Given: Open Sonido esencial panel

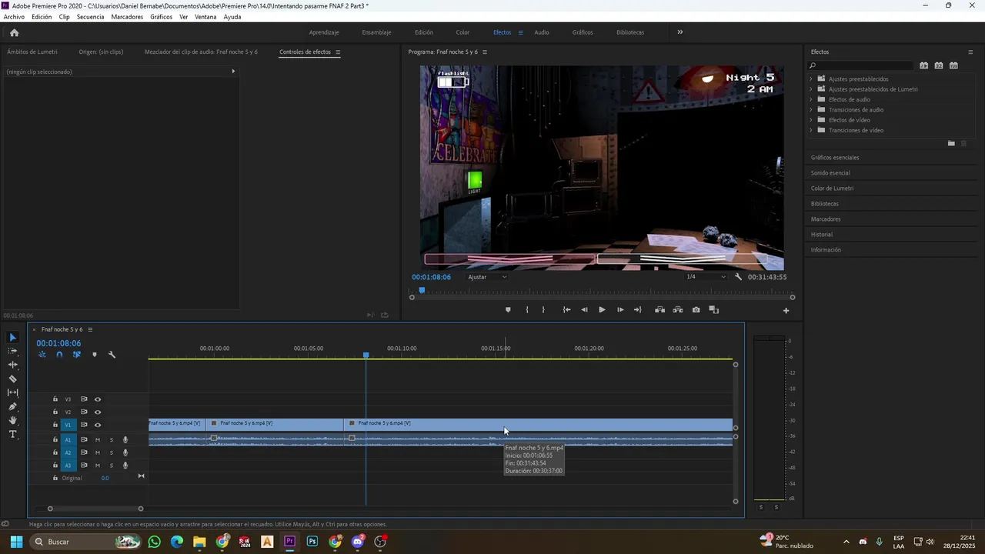Looking at the screenshot, I should point(830,173).
